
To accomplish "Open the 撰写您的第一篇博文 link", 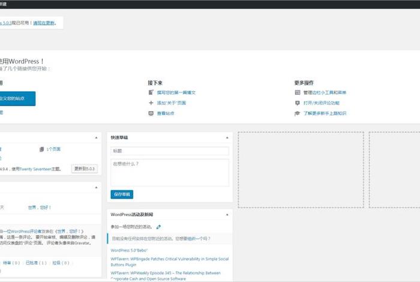I will pos(176,92).
